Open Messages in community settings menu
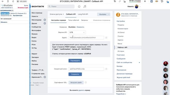Viewport: 170px width, 95px height. 121,59
